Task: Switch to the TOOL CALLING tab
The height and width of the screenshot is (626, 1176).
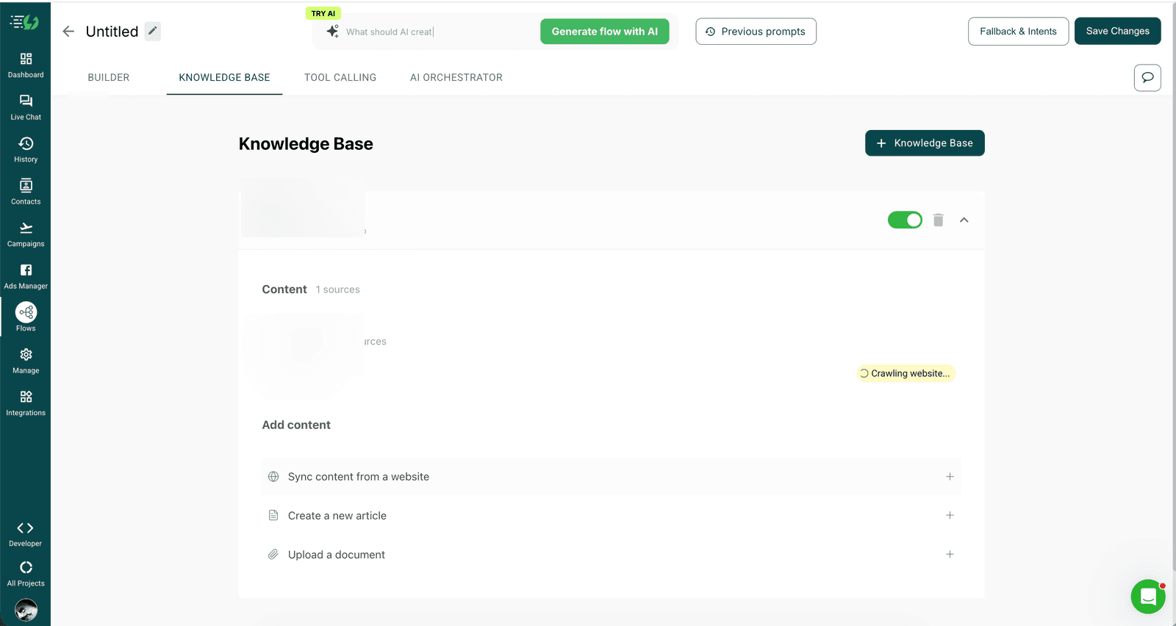Action: (340, 77)
